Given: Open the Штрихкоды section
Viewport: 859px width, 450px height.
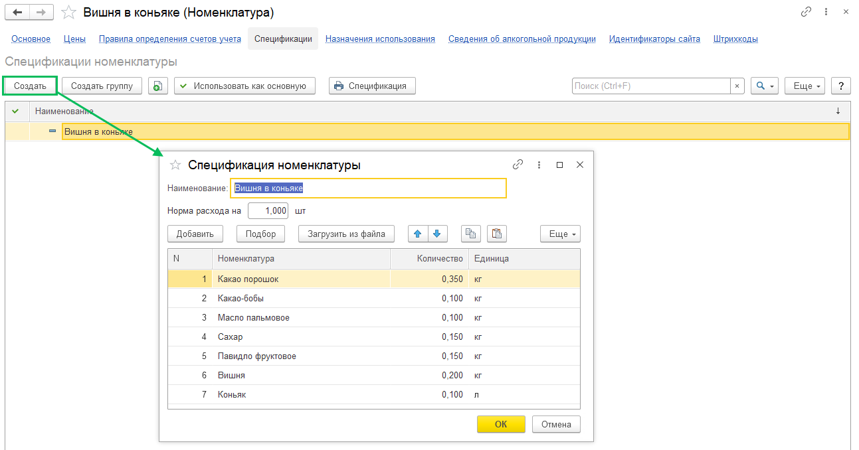Looking at the screenshot, I should click(x=735, y=39).
